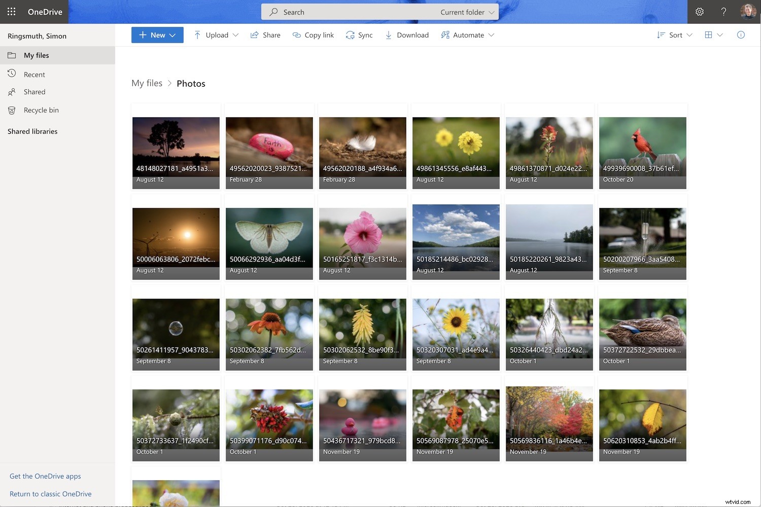Click Return to classic OneDrive
761x507 pixels.
[x=50, y=493]
